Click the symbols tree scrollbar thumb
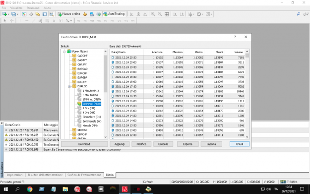 point(105,73)
